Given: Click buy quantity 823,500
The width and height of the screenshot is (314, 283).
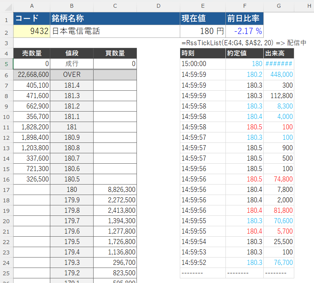Looking at the screenshot, I should pyautogui.click(x=115, y=273).
